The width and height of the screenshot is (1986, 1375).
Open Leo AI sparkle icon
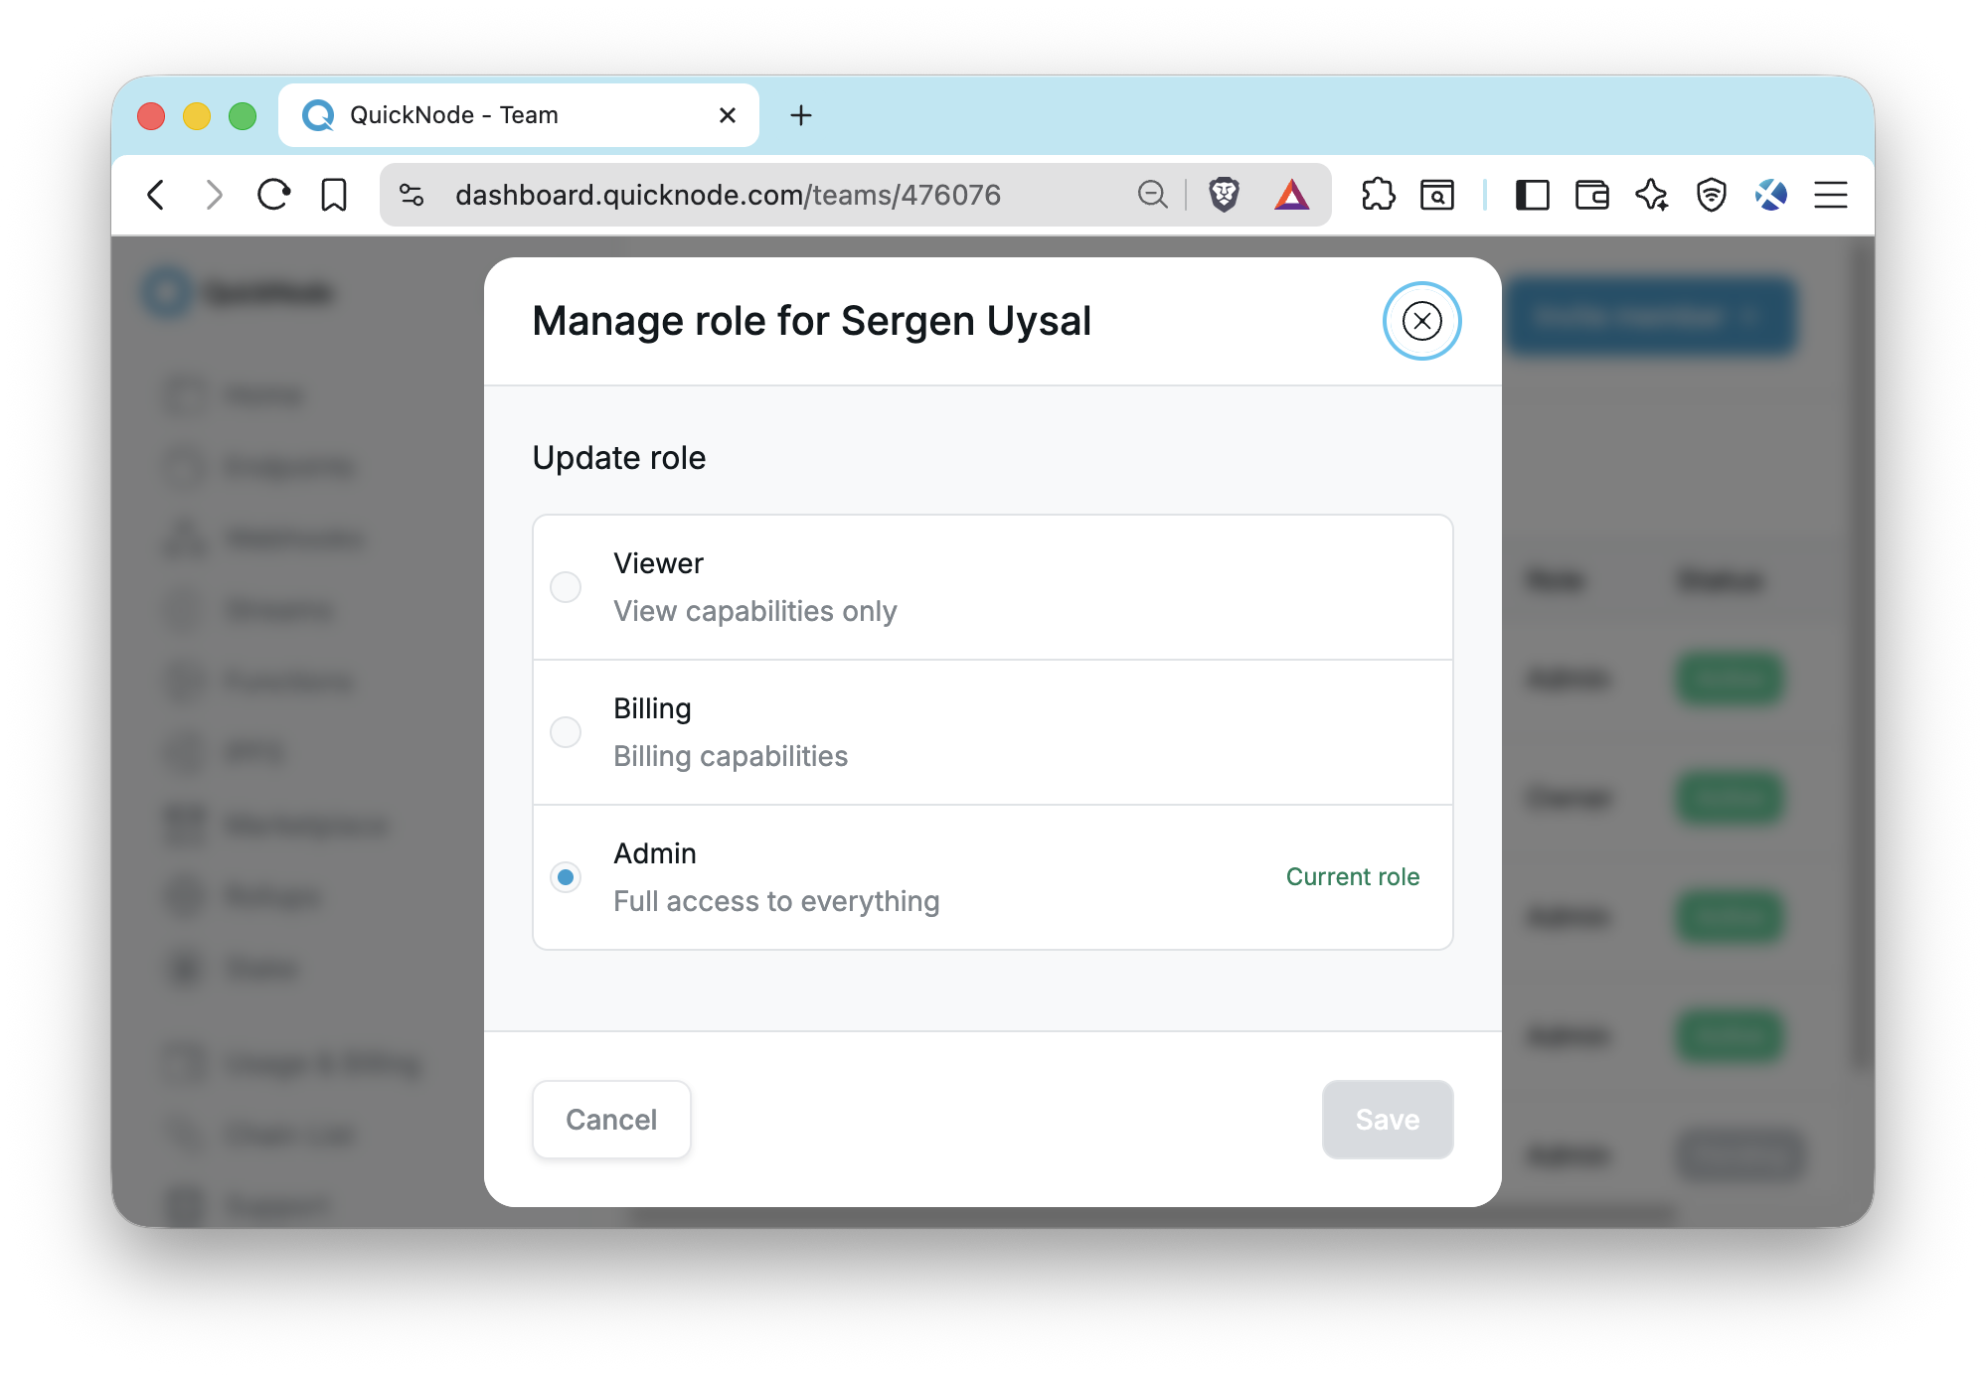[x=1651, y=195]
